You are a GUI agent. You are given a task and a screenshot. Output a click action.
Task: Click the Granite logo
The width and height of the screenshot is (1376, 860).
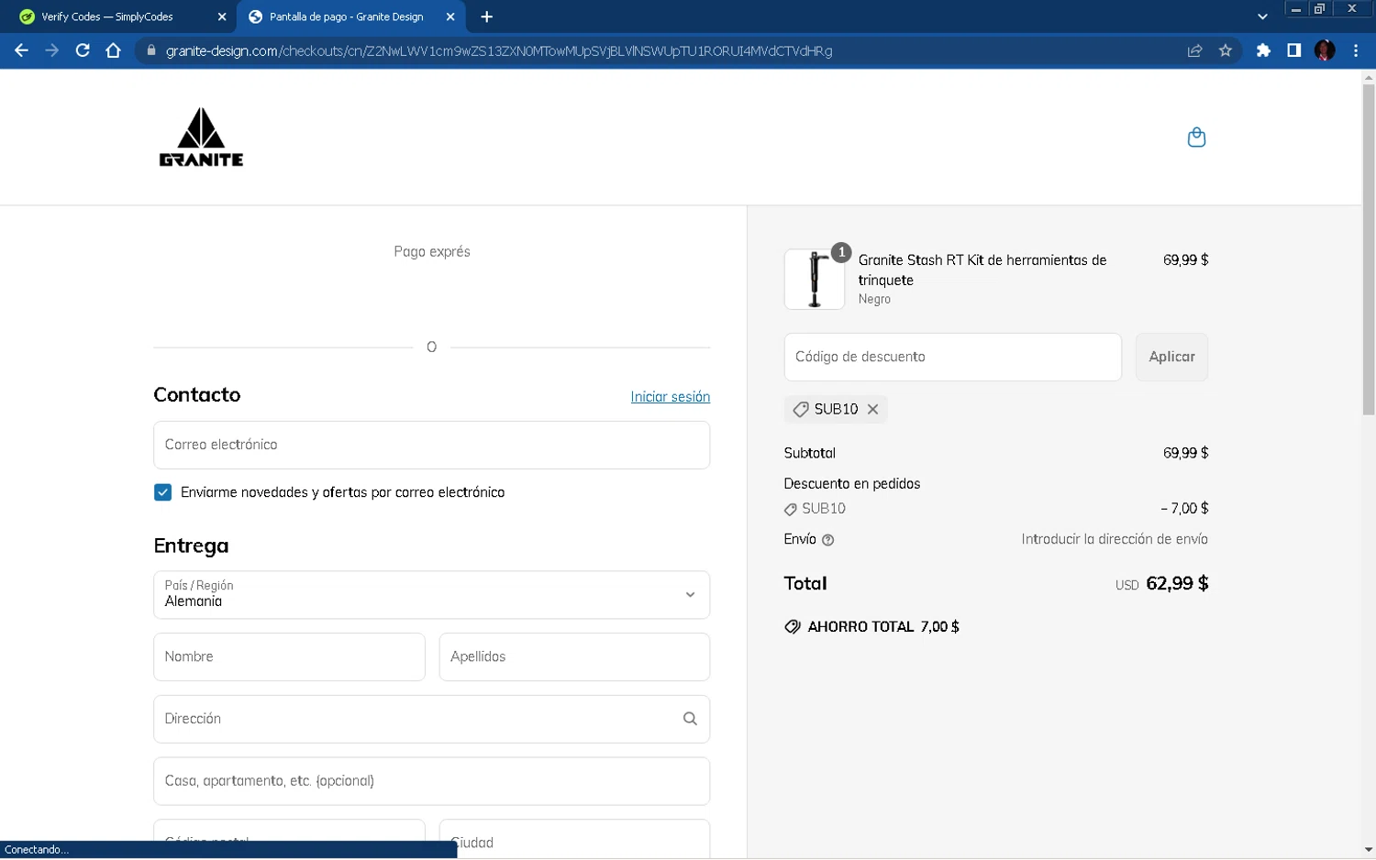201,137
